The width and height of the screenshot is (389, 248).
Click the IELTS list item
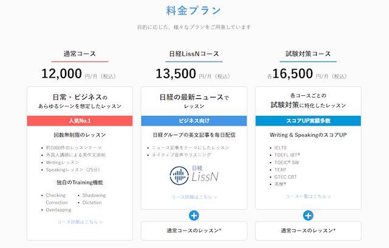[280, 148]
